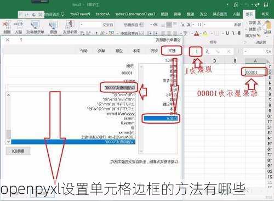Image resolution: width=274 pixels, height=201 pixels.
Task: Toggle Center horizontal alignment
Action: coord(169,33)
